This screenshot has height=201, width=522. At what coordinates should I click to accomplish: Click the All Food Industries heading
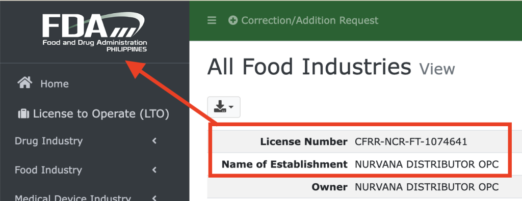(x=309, y=67)
